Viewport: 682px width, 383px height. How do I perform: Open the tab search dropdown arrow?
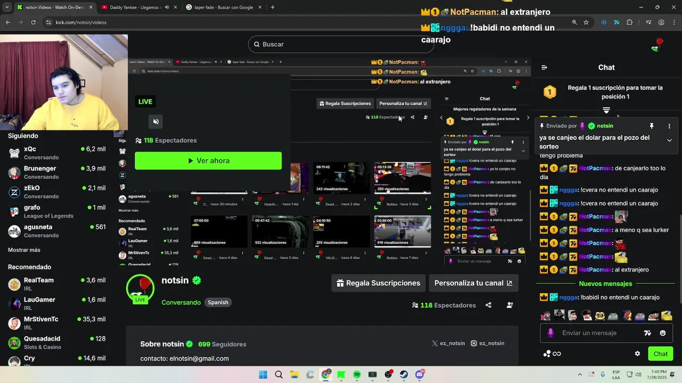pyautogui.click(x=7, y=7)
